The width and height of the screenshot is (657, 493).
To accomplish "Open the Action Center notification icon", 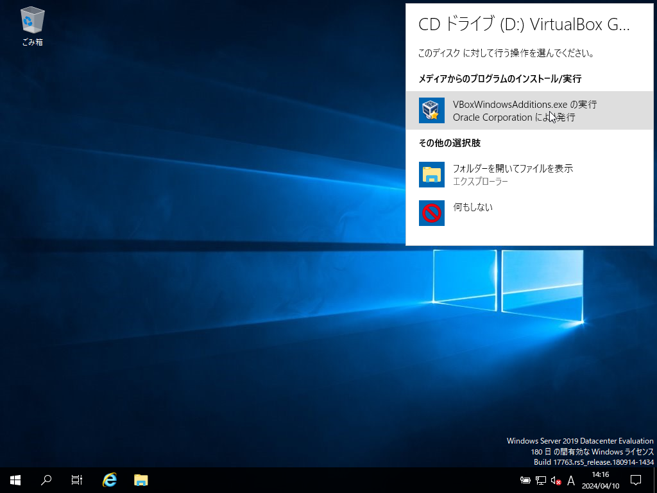I will point(636,480).
